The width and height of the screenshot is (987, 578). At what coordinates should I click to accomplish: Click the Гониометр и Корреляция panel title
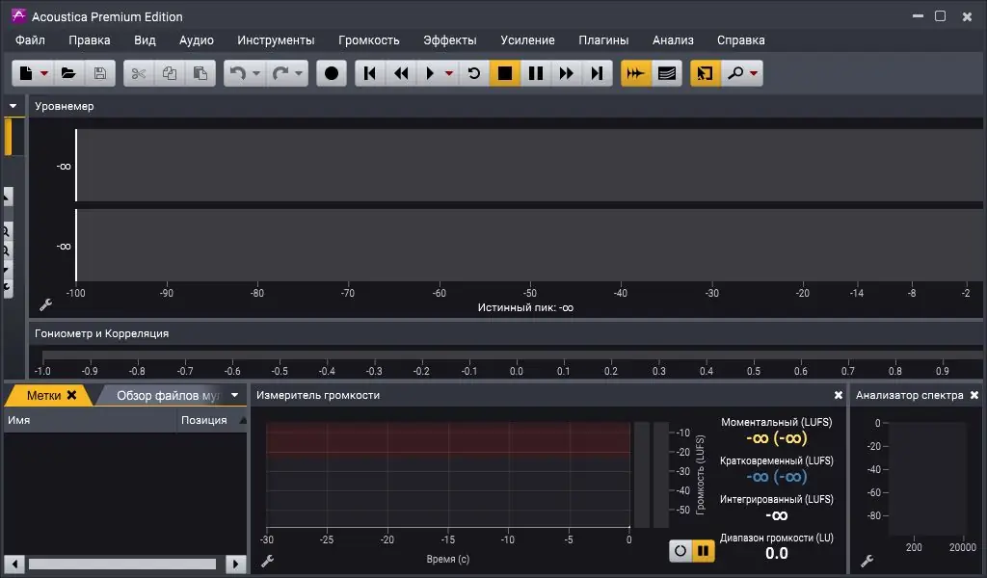click(x=101, y=334)
